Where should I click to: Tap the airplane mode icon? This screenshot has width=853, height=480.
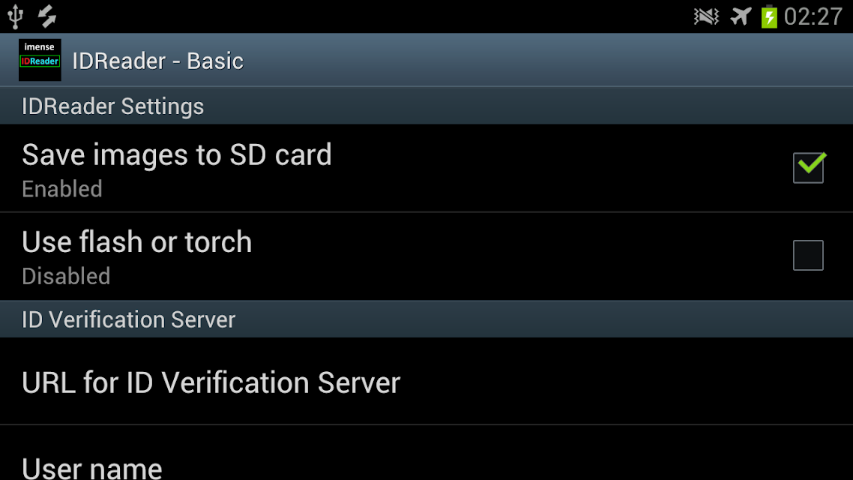(x=741, y=16)
